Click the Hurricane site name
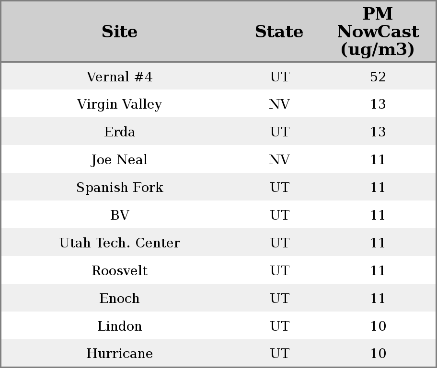Screen dimensions: 437x368 coord(120,354)
